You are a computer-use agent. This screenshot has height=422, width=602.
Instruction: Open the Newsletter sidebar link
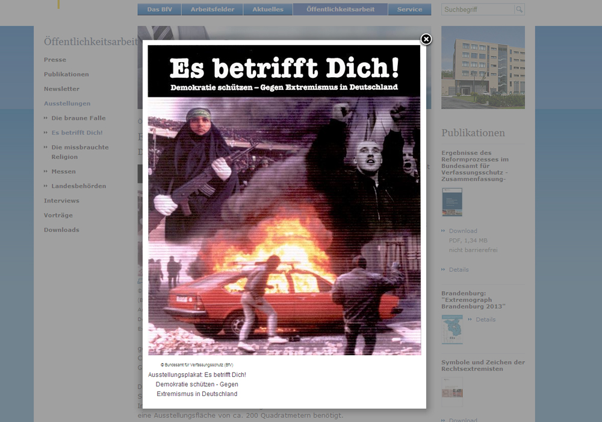[61, 89]
